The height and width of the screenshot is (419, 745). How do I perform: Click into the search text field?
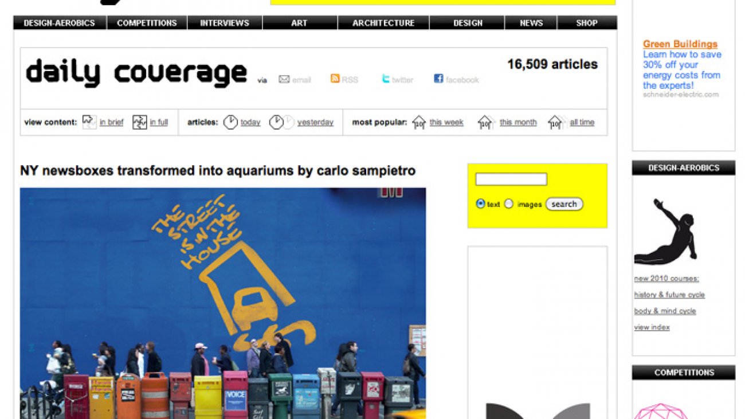[511, 179]
